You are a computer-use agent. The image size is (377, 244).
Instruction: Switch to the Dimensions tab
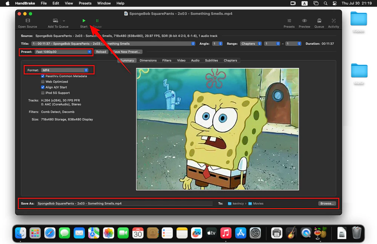click(148, 60)
